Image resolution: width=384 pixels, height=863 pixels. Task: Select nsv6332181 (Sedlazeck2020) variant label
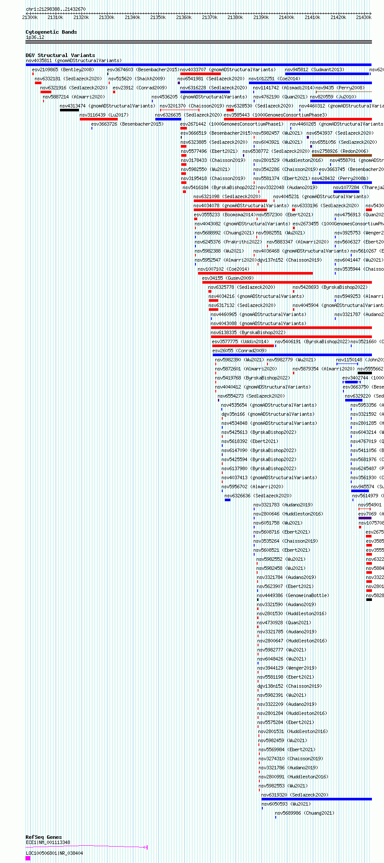[x=69, y=79]
